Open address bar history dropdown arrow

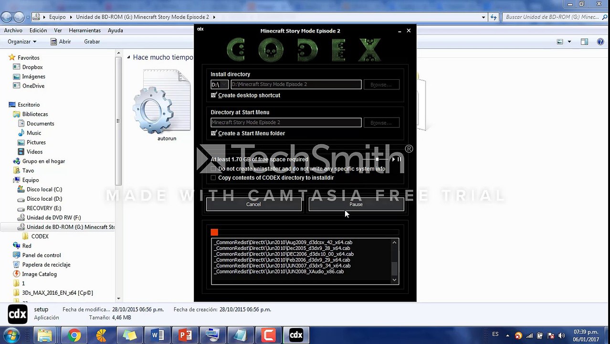(484, 17)
